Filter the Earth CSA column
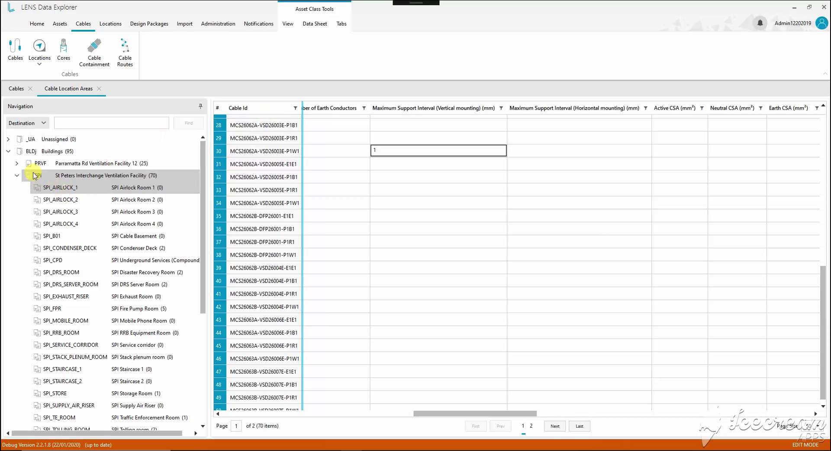Viewport: 831px width, 451px height. click(817, 108)
